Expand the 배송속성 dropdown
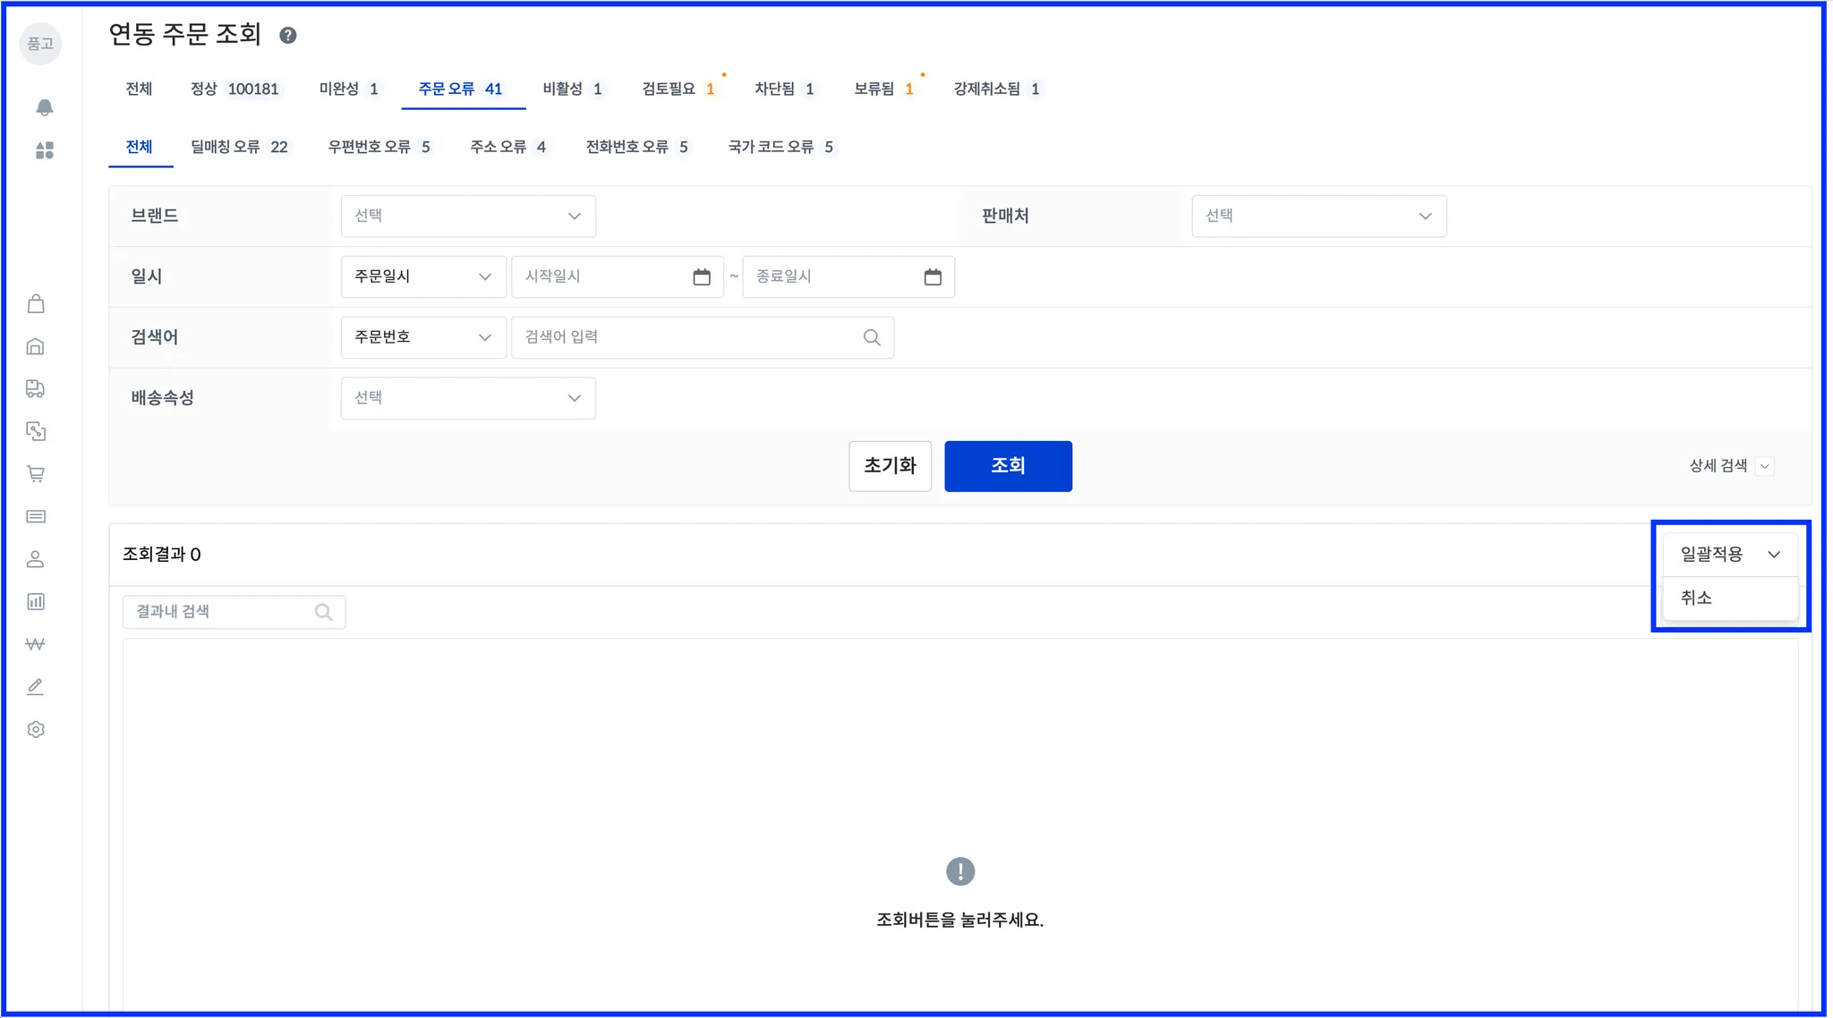Screen dimensions: 1833x1018 point(468,398)
